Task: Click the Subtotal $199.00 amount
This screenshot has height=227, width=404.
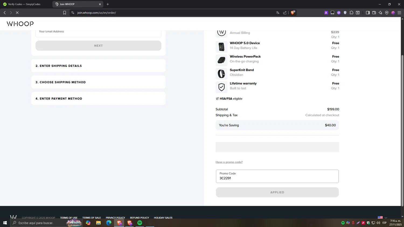Action: [x=333, y=109]
